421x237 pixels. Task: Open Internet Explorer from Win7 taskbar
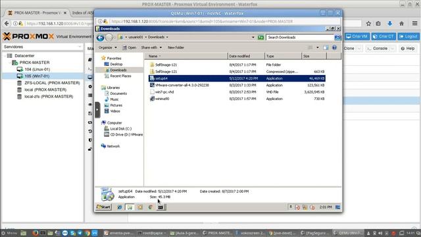click(x=120, y=207)
